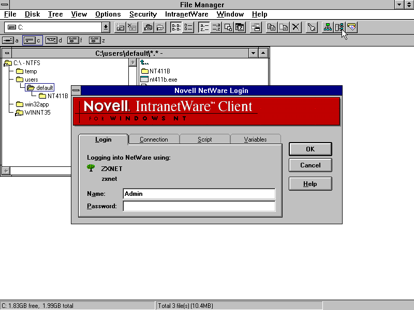This screenshot has width=414, height=310.
Task: Select the C:\ - NTFS root folder
Action: tap(22, 63)
